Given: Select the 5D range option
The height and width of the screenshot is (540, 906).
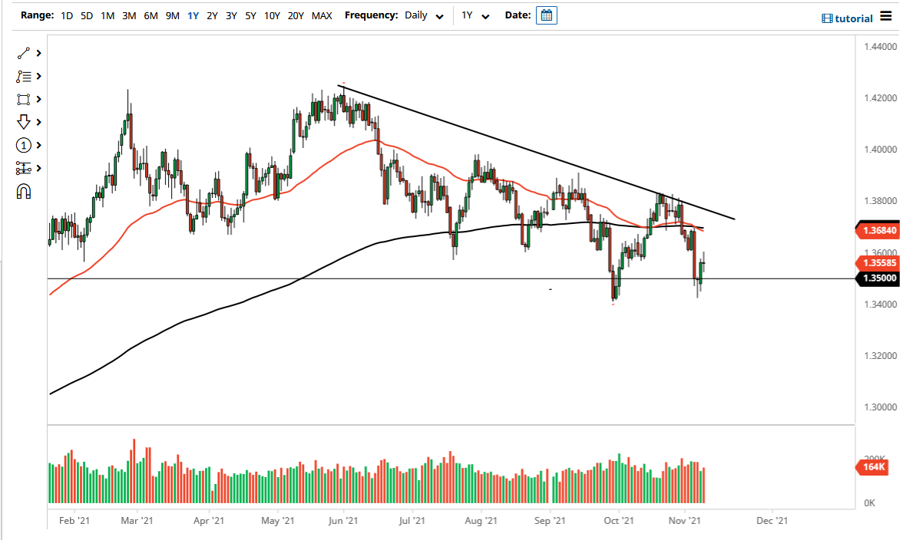Looking at the screenshot, I should [x=86, y=15].
